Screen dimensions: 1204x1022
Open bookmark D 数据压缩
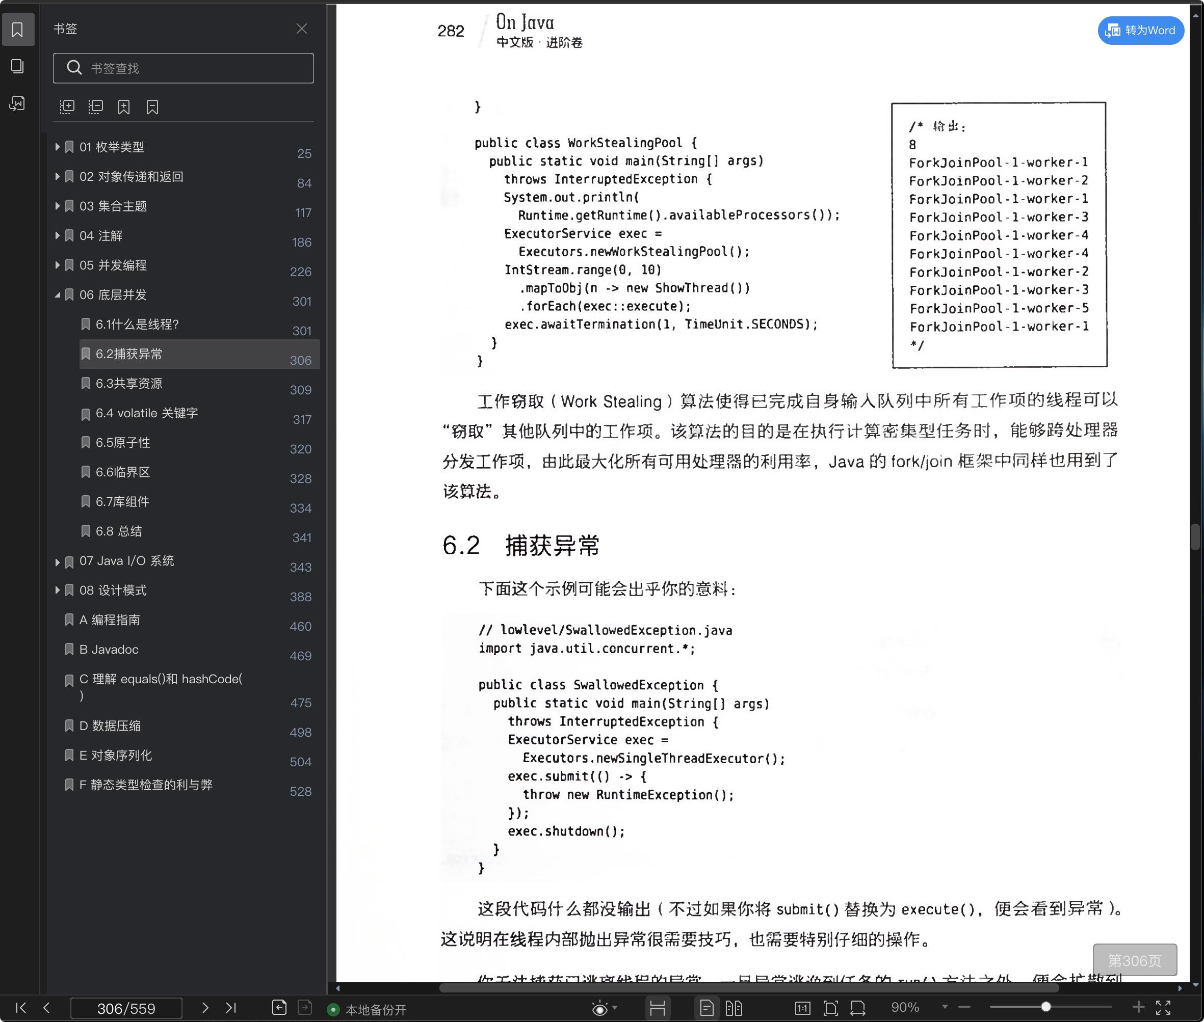click(191, 726)
